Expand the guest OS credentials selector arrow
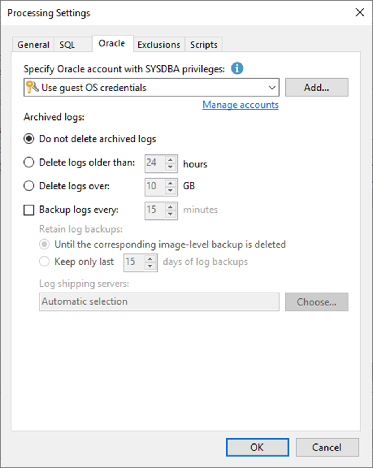The width and height of the screenshot is (373, 468). coord(272,87)
